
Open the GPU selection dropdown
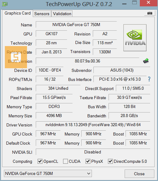coord(48,173)
